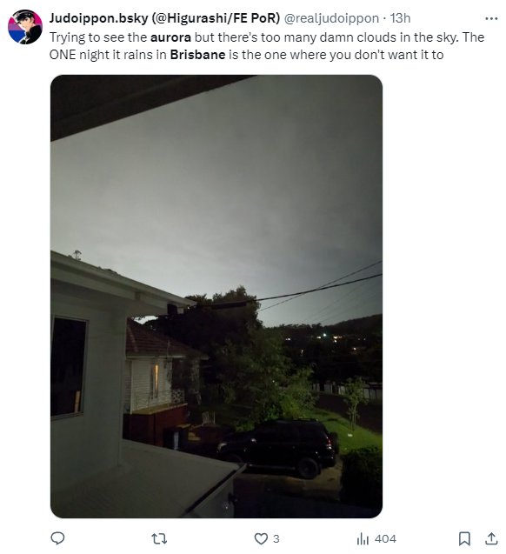Open the attached cloudy night sky photo
506x554 pixels.
(216, 296)
